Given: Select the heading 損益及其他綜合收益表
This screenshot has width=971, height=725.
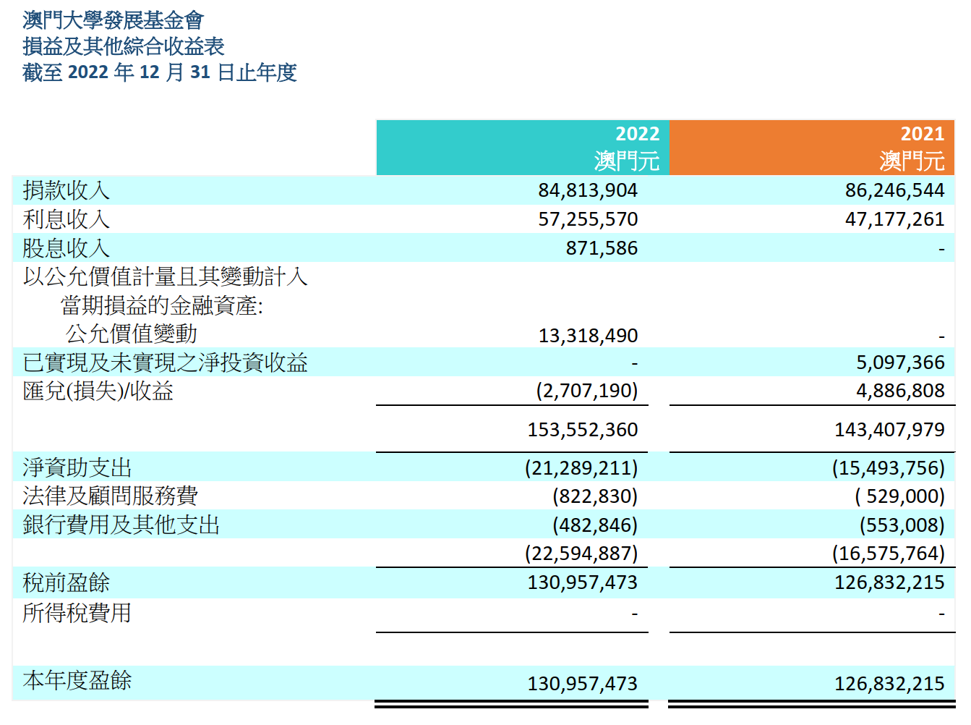Looking at the screenshot, I should 124,46.
